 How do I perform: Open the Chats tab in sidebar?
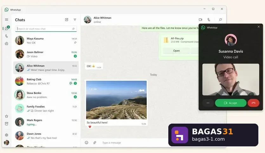point(7,28)
